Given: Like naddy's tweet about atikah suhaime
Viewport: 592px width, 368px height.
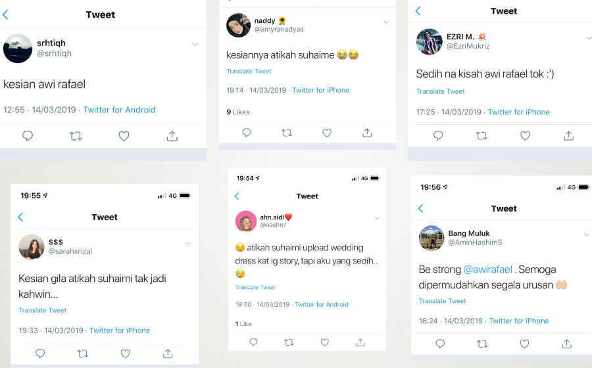Looking at the screenshot, I should pyautogui.click(x=327, y=133).
